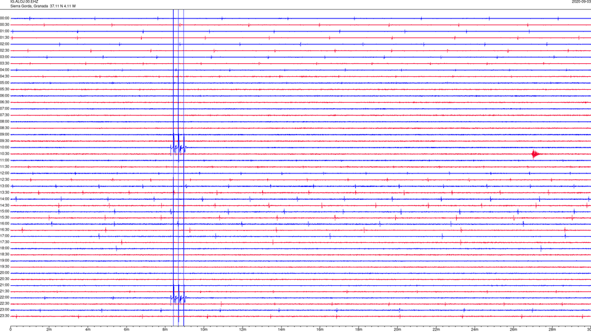Image resolution: width=591 pixels, height=332 pixels.
Task: Select the 17:00 time label
Action: 5,235
